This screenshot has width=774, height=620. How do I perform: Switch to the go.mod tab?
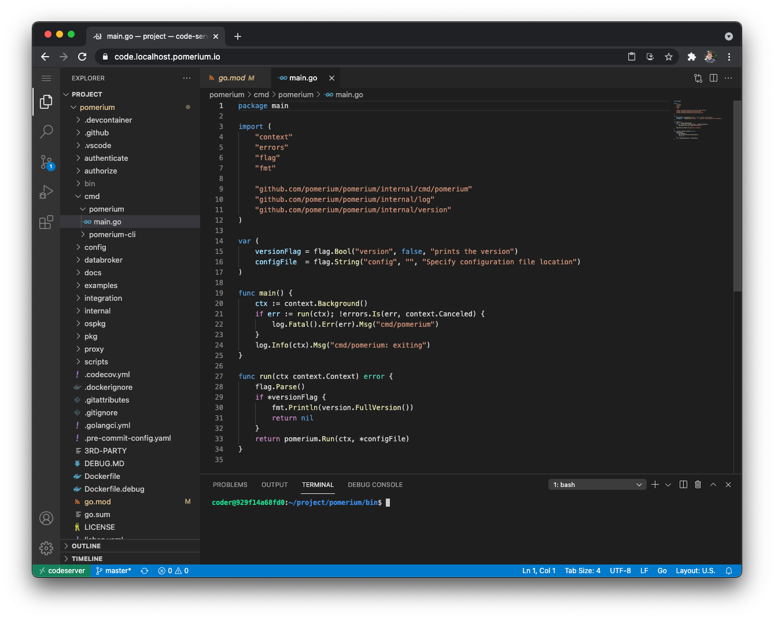click(x=235, y=77)
